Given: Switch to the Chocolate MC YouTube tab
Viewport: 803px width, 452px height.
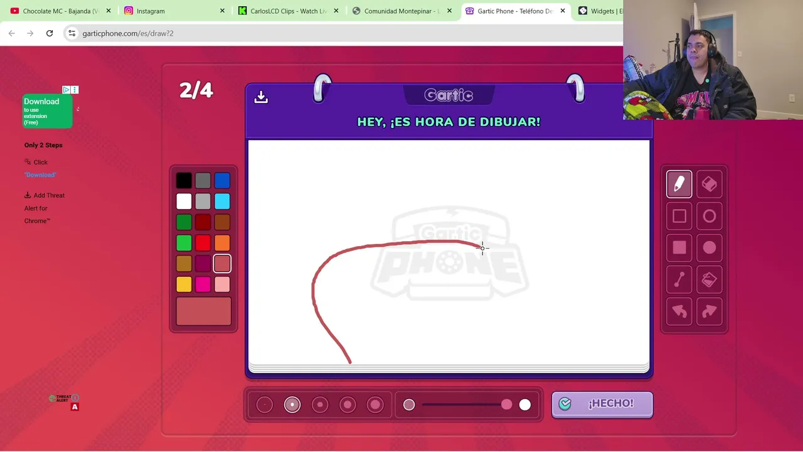Looking at the screenshot, I should (x=60, y=11).
